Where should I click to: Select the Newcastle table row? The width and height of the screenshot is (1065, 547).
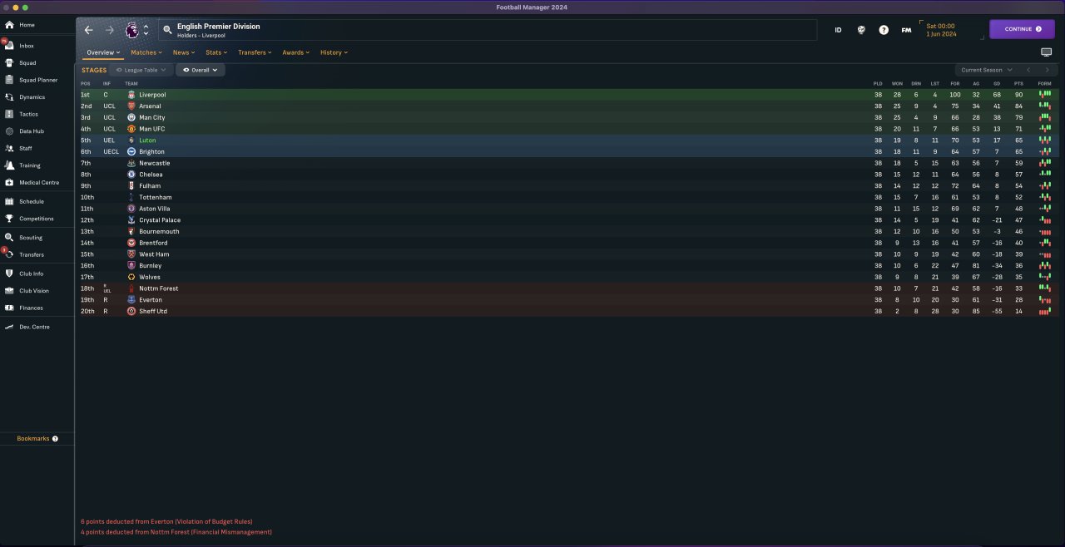coord(567,163)
